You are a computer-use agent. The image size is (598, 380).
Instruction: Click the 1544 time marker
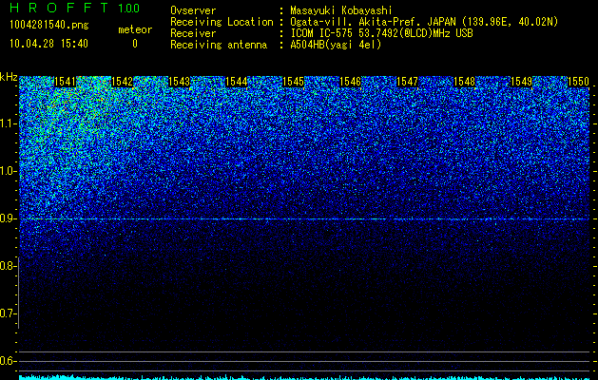[x=237, y=82]
